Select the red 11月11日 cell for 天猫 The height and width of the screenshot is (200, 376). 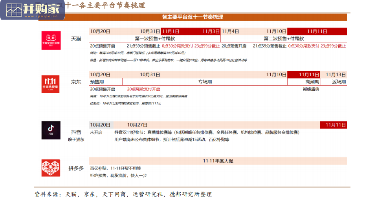pyautogui.click(x=317, y=31)
